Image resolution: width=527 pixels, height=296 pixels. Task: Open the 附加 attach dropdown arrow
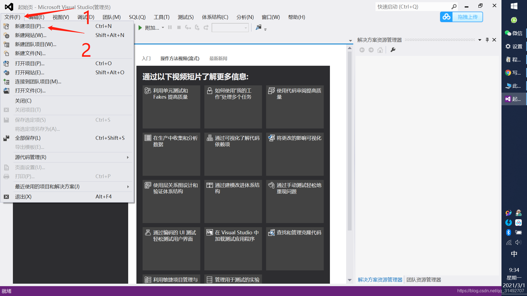pos(163,27)
